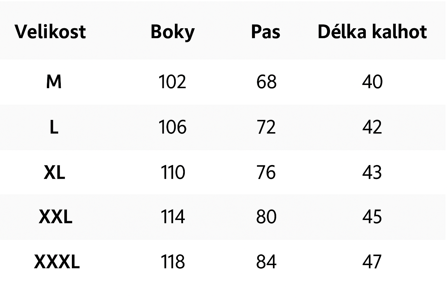This screenshot has width=447, height=298.
Task: Click Pas value 76 for size XL
Action: coord(266,172)
